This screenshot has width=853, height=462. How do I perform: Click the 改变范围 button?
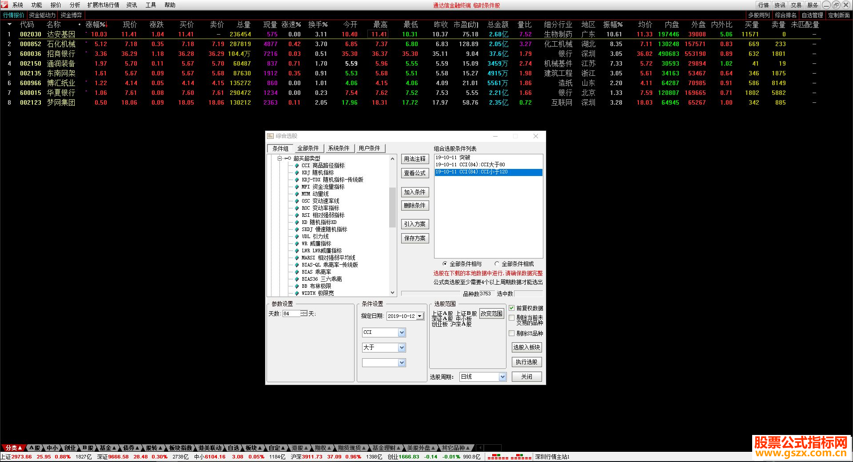tap(492, 313)
